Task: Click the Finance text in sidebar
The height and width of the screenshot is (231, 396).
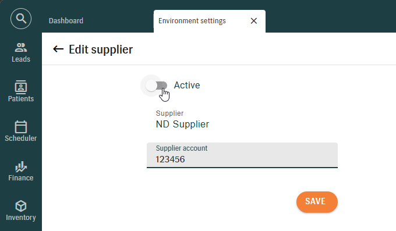Action: point(21,178)
